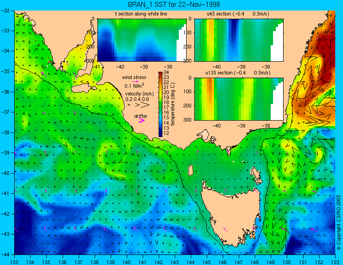The height and width of the screenshot is (265, 343).
Task: Click colorbar tick label '21'
Action: 166,87
